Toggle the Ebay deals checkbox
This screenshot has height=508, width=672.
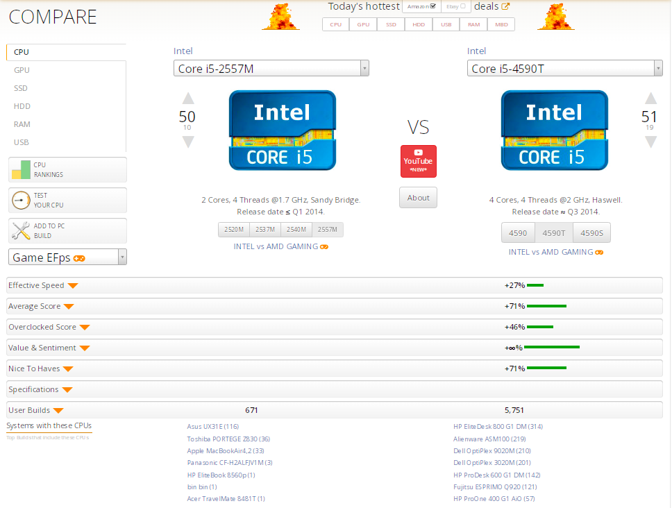462,6
